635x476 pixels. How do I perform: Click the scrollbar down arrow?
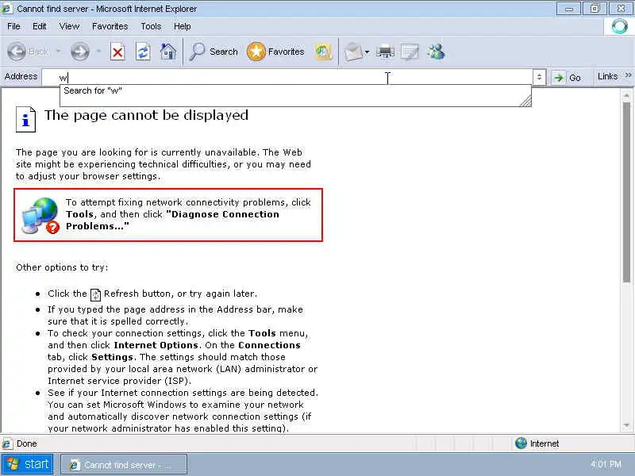(626, 425)
